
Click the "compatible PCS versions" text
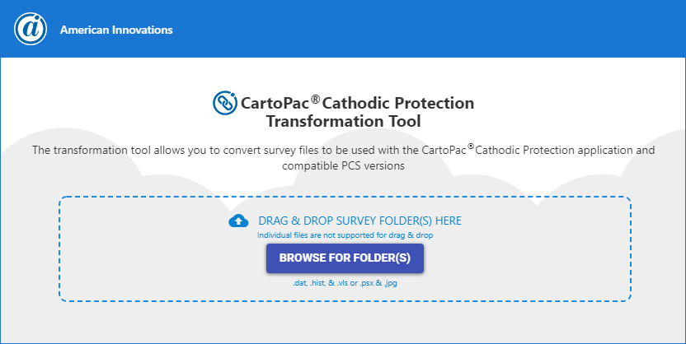(x=343, y=165)
